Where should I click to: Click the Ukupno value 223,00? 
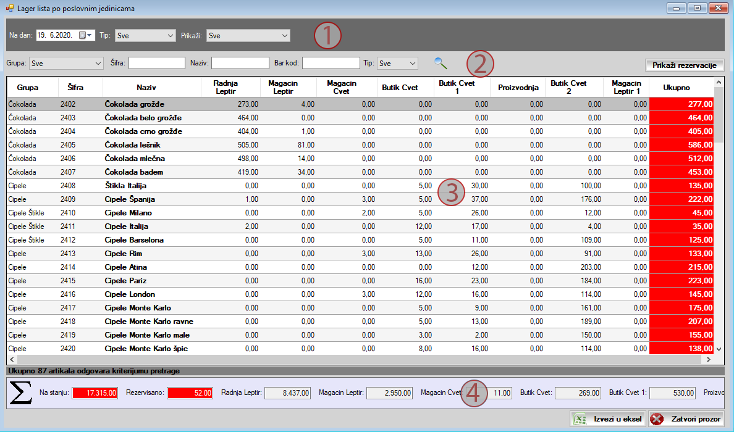[681, 281]
